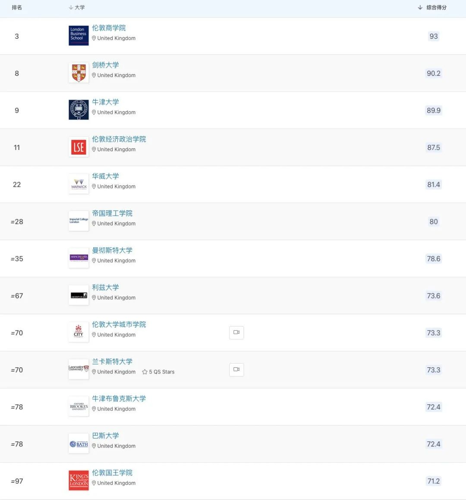Sort table by 大学 column

[77, 7]
